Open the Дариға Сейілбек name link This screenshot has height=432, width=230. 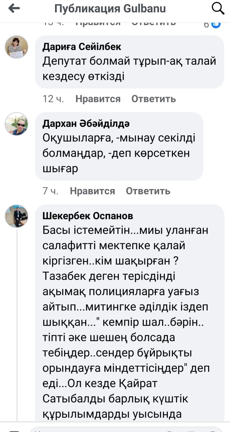[x=82, y=47]
